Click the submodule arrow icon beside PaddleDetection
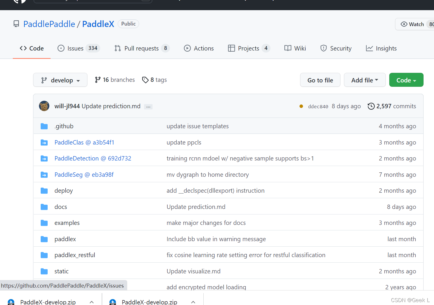 [x=44, y=158]
